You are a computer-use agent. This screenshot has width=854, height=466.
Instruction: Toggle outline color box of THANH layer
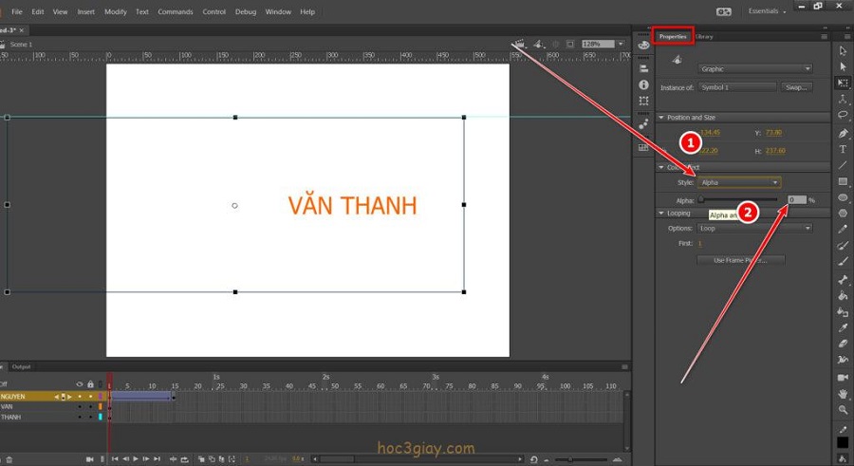pyautogui.click(x=101, y=417)
